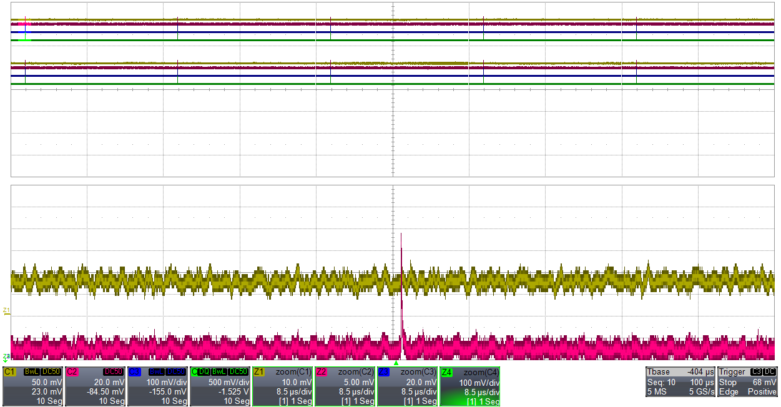Click the -404 µs delay value

(700, 372)
